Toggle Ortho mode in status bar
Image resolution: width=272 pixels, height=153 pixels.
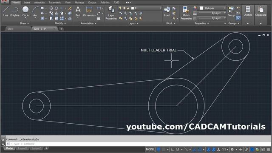[172, 149]
